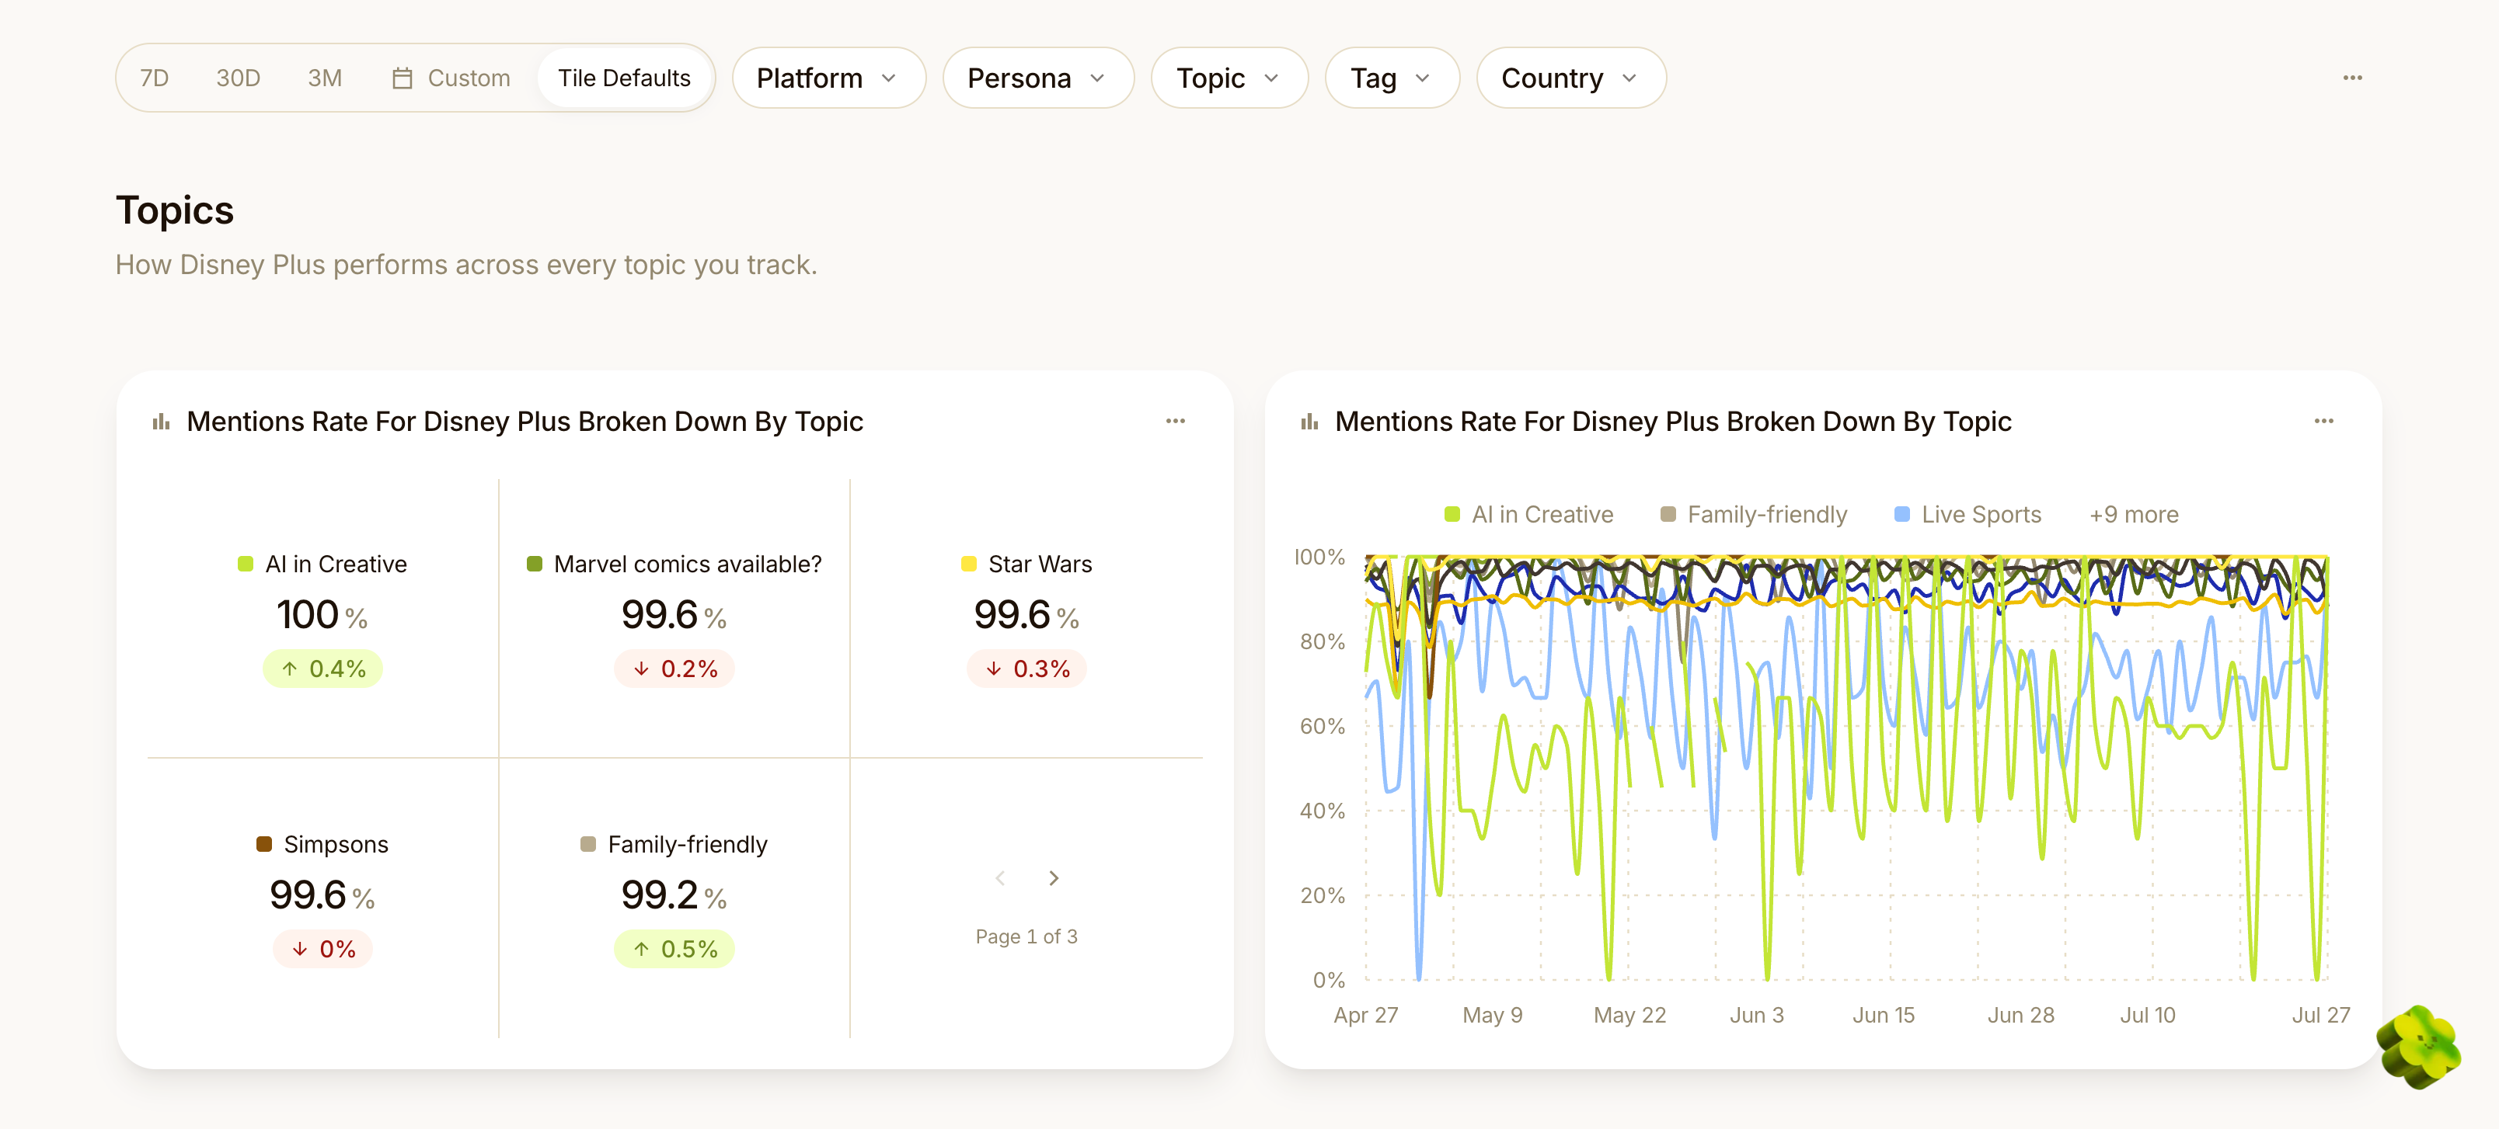Screen dimensions: 2499x1129
Task: Click the 0% change badge for Simpsons
Action: pyautogui.click(x=323, y=949)
